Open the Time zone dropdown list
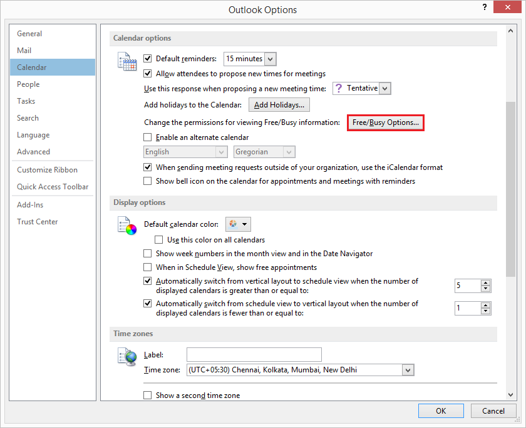This screenshot has height=428, width=526. [408, 371]
